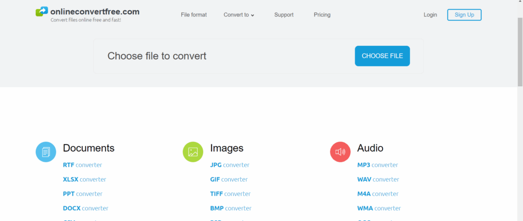Click the blue Documents category icon
Image resolution: width=523 pixels, height=221 pixels.
coord(46,152)
